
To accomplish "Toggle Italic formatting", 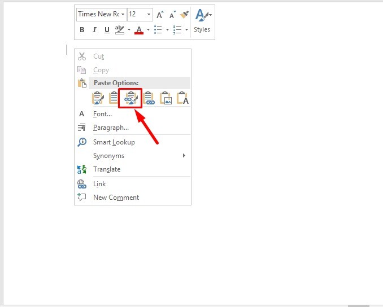I will [x=94, y=30].
